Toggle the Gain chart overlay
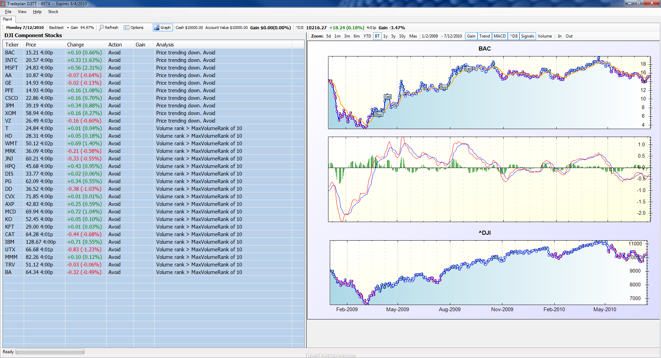 pos(471,36)
